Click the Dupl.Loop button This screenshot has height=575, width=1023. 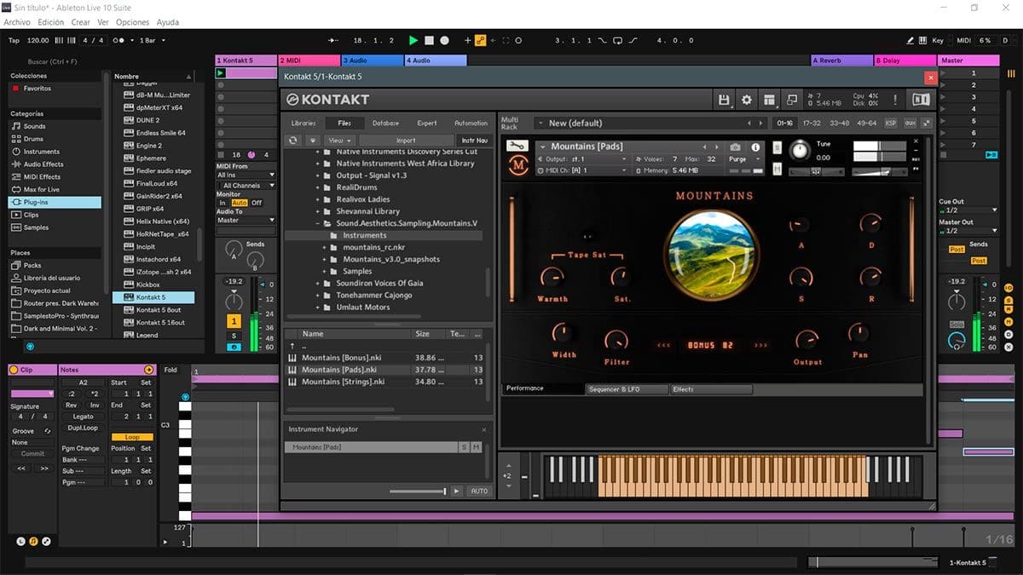pyautogui.click(x=83, y=428)
